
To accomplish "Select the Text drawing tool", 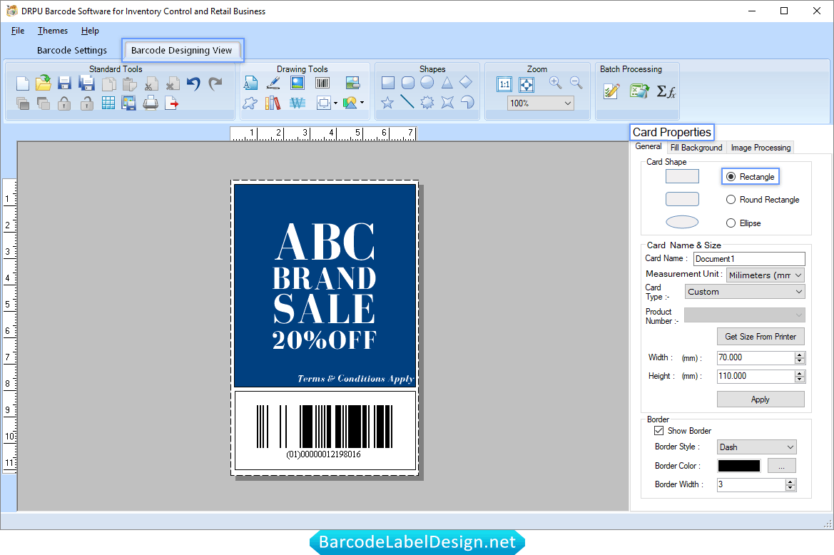I will [x=250, y=83].
